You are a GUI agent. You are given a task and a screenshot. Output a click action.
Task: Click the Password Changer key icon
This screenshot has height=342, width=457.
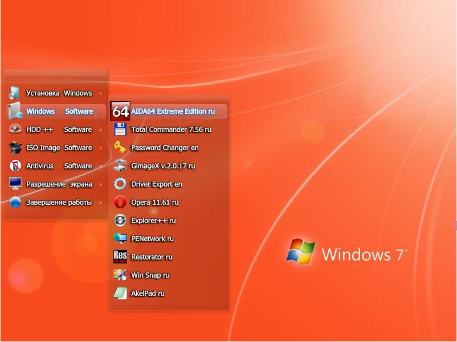[x=120, y=147]
